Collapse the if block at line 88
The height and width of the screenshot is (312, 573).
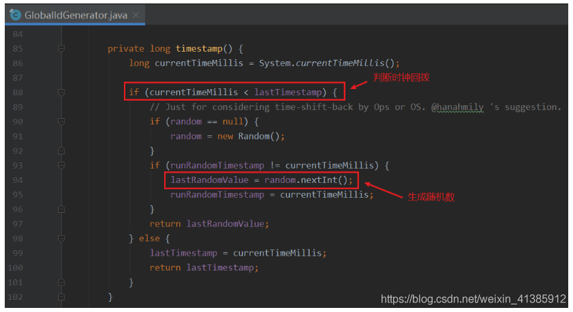coord(61,92)
